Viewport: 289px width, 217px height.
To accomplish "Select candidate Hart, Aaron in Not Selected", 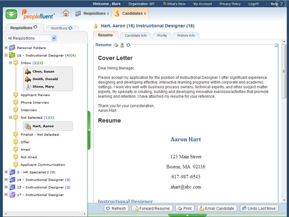I will (x=43, y=126).
